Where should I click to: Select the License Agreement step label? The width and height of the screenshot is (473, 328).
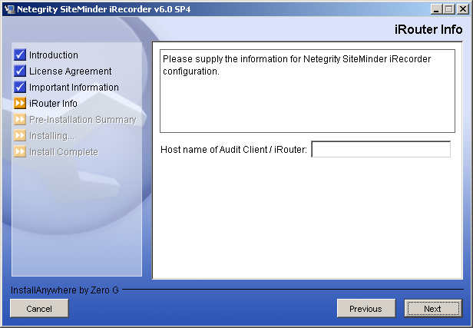(x=70, y=71)
